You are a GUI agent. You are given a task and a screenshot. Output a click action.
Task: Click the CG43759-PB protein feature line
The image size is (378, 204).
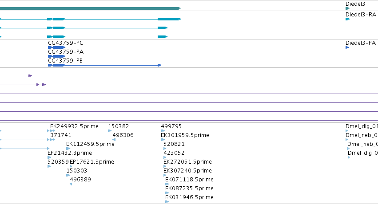(105, 65)
